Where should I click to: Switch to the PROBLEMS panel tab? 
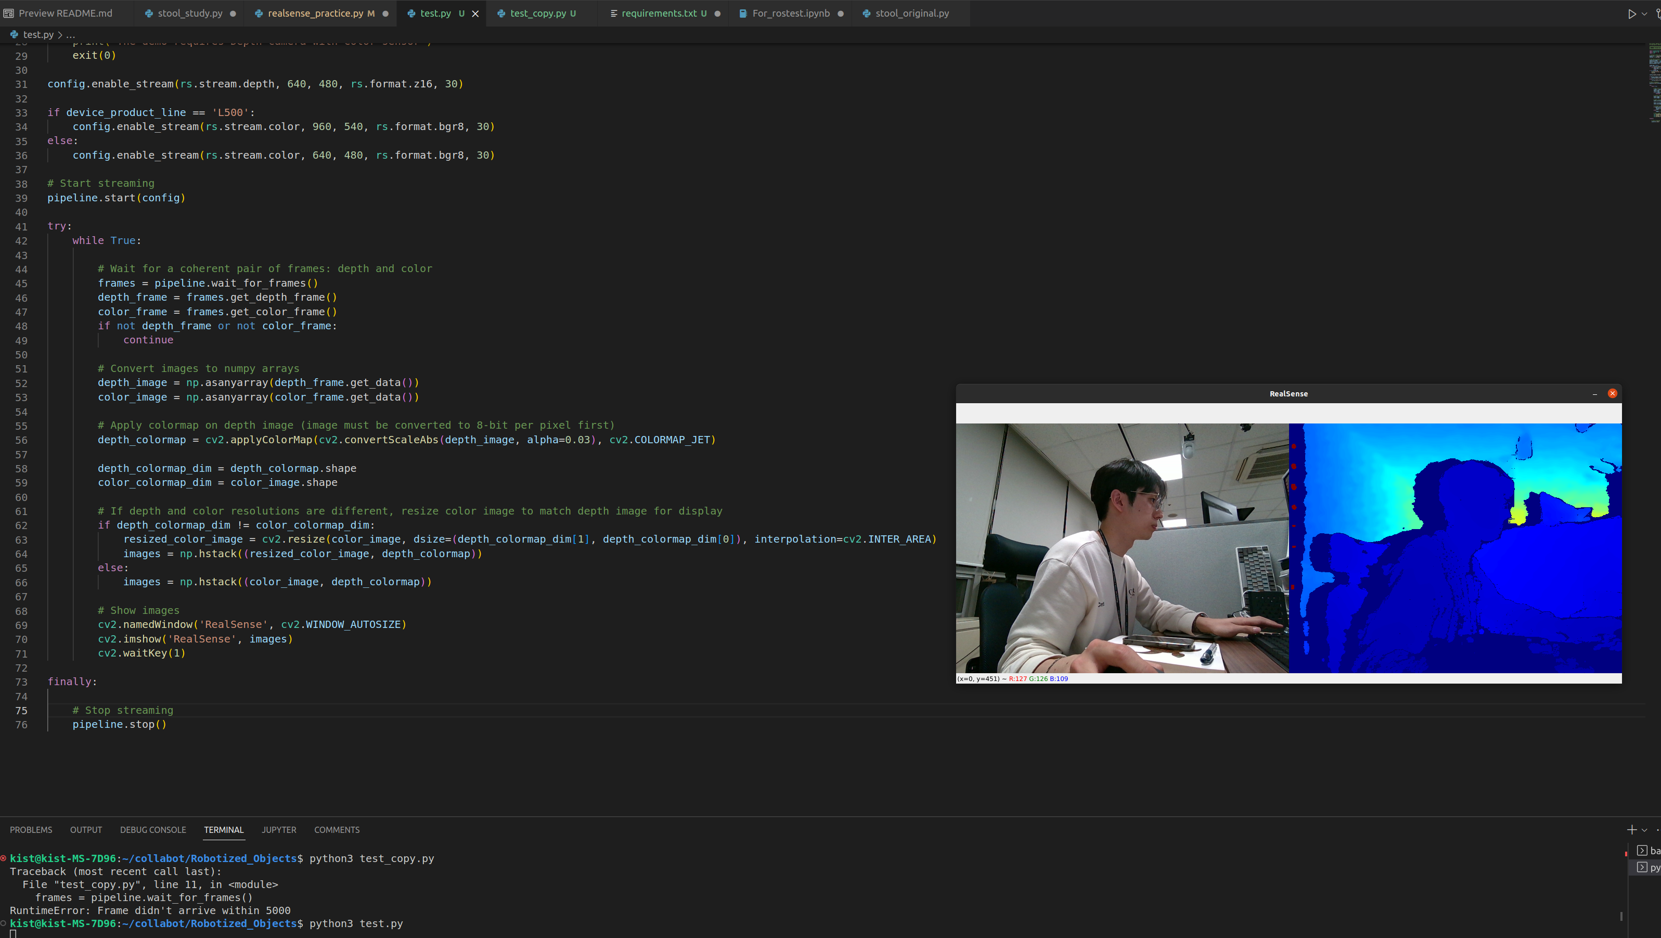(31, 830)
